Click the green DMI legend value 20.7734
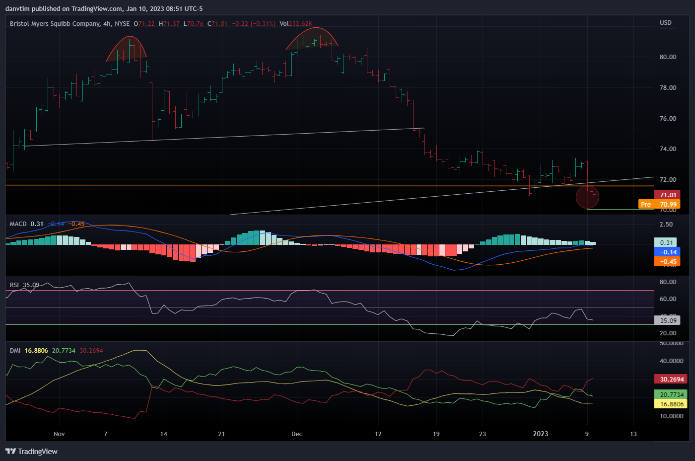The width and height of the screenshot is (695, 461). [64, 350]
